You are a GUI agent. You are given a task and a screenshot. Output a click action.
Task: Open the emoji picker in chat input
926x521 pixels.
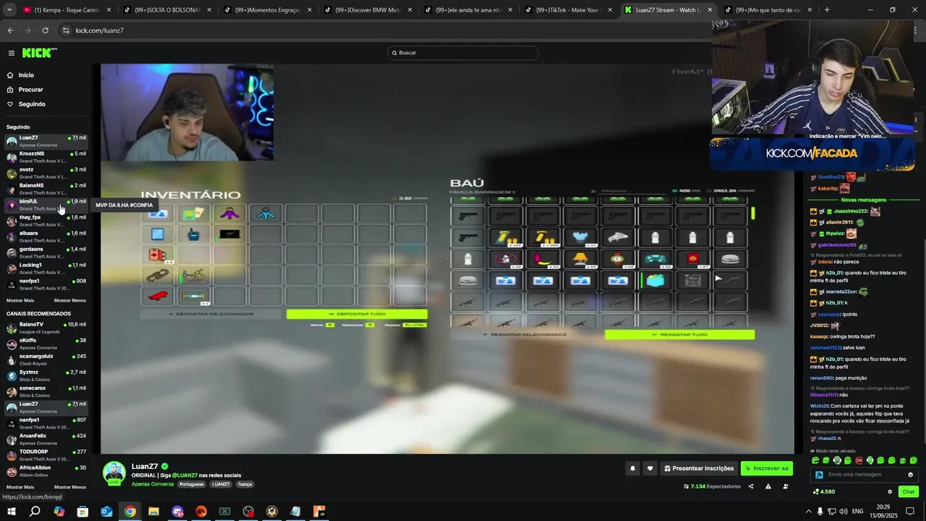coord(910,475)
